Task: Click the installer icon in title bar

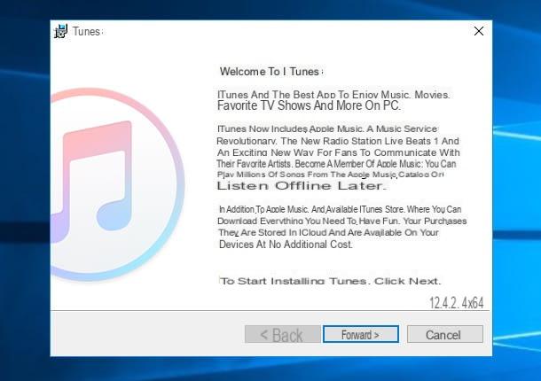Action: tap(61, 31)
